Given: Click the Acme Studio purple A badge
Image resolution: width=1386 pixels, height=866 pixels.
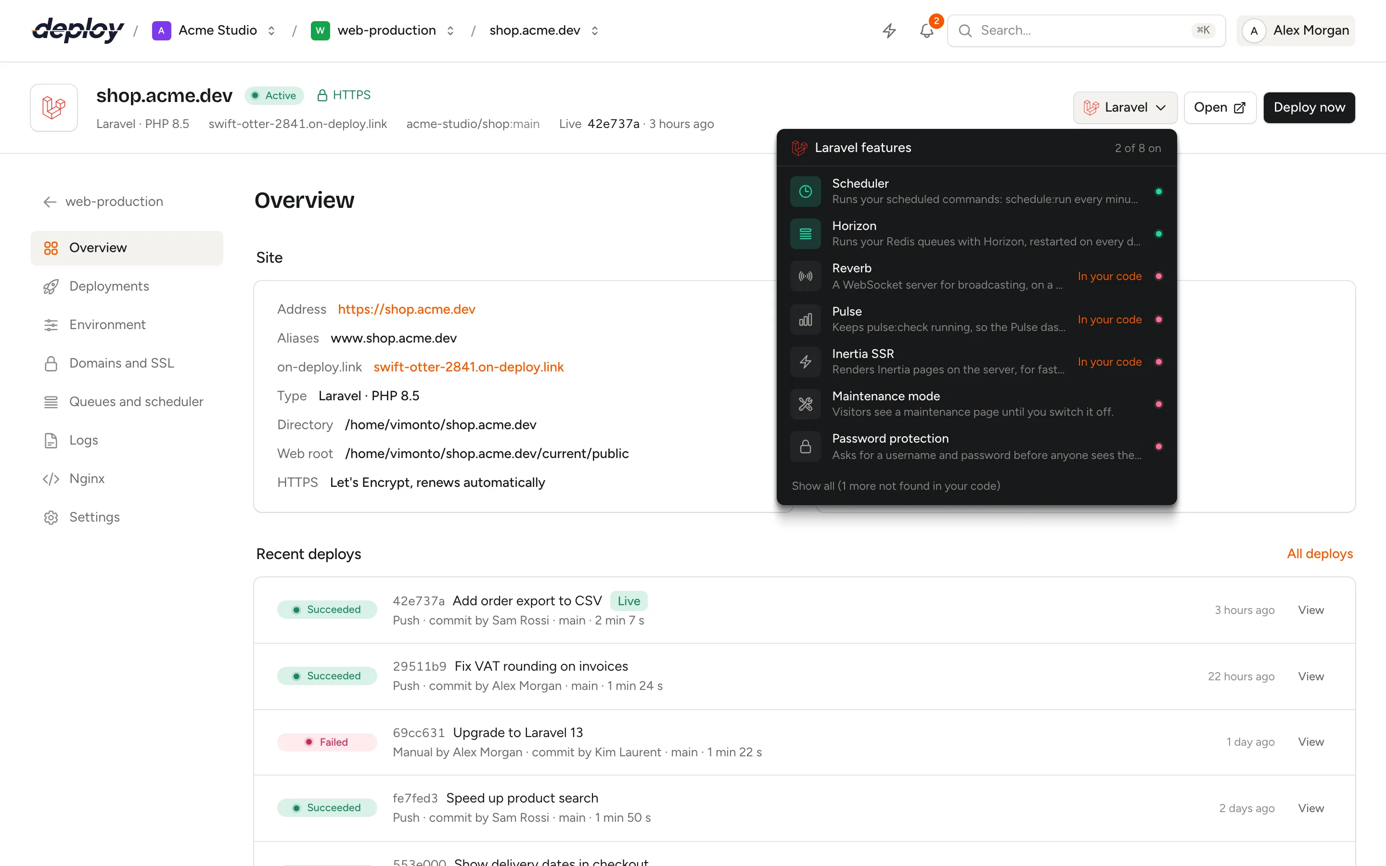Looking at the screenshot, I should [161, 30].
